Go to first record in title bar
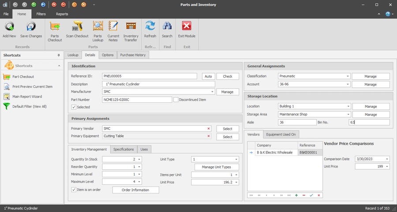The image size is (397, 212). (x=15, y=4)
